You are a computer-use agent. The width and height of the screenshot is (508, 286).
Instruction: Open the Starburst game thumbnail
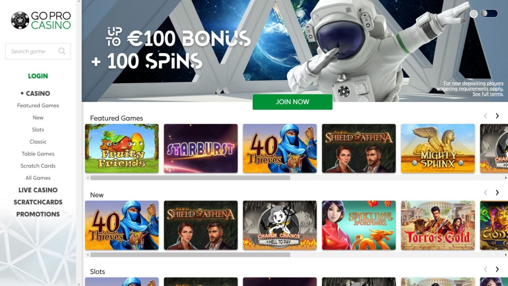coord(201,148)
